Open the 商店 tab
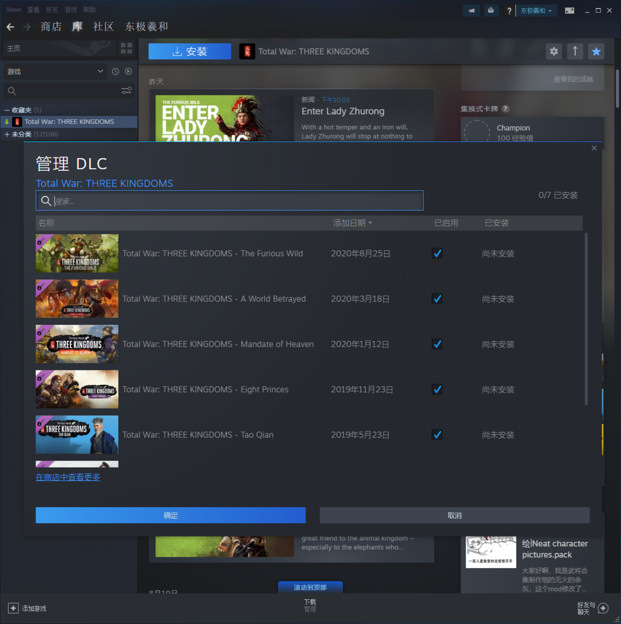The image size is (621, 624). (51, 27)
